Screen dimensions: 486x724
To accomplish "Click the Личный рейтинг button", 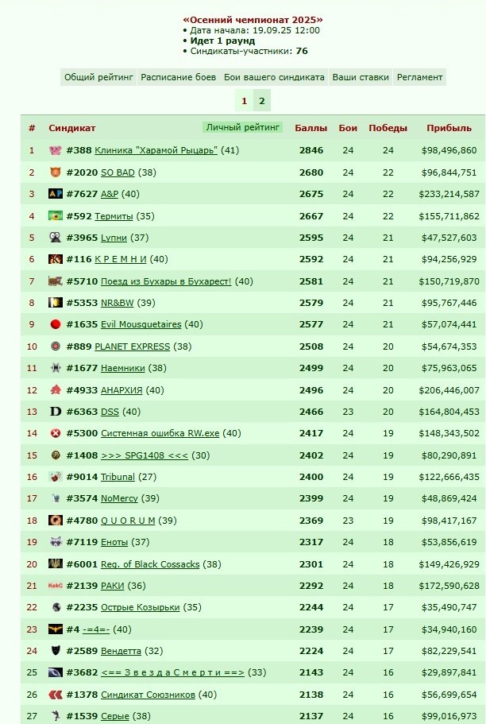I will (243, 127).
